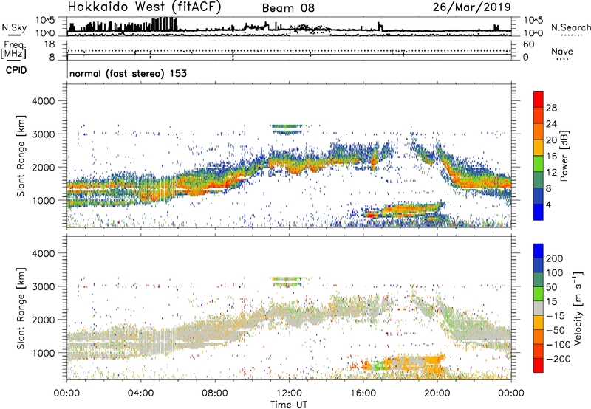Select the 'Freq. [MHz]' axis label
The width and height of the screenshot is (591, 409).
[x=13, y=50]
